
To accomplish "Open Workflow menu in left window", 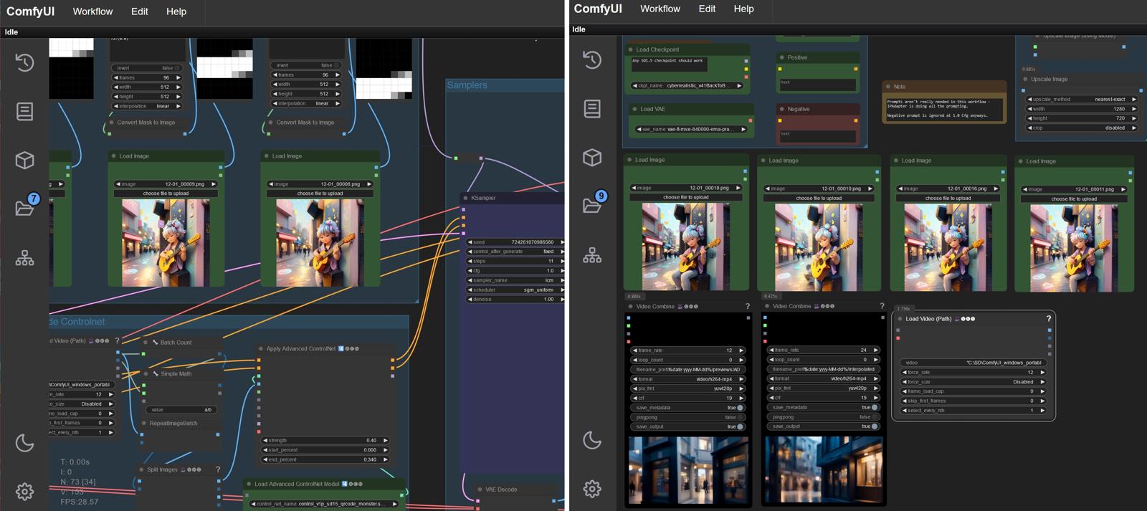I will click(92, 11).
